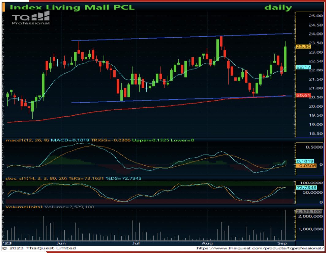Select the "macd1(12, 26, 9)" indicator label
Image resolution: width=326 pixels, height=253 pixels.
[x=28, y=140]
